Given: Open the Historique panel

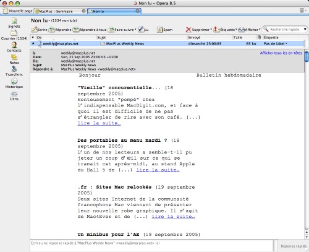Looking at the screenshot, I should 14,84.
